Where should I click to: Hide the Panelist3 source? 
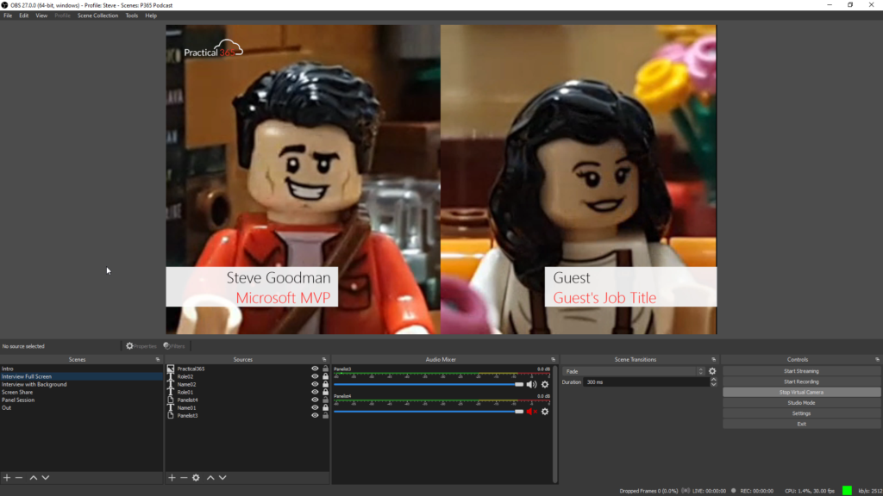pyautogui.click(x=315, y=416)
